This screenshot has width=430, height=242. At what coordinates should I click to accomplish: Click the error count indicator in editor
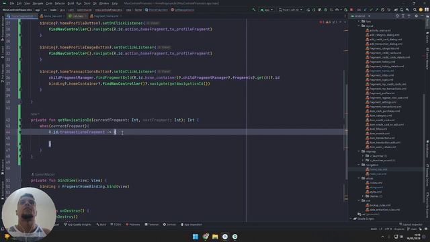[322, 22]
